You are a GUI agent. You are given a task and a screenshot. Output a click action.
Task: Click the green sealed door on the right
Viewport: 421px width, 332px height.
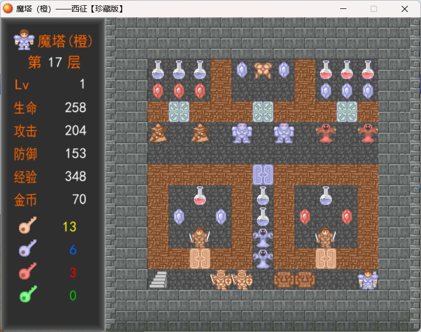tap(347, 112)
